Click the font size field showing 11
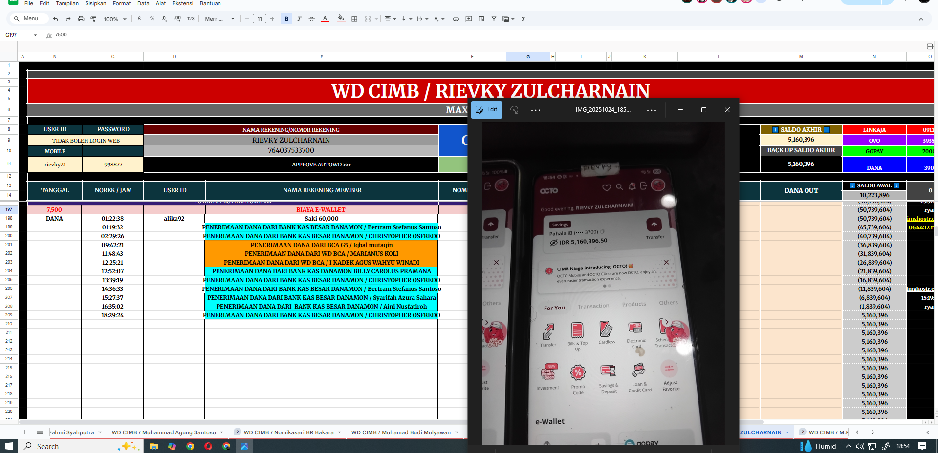Viewport: 938px width, 453px height. point(260,19)
